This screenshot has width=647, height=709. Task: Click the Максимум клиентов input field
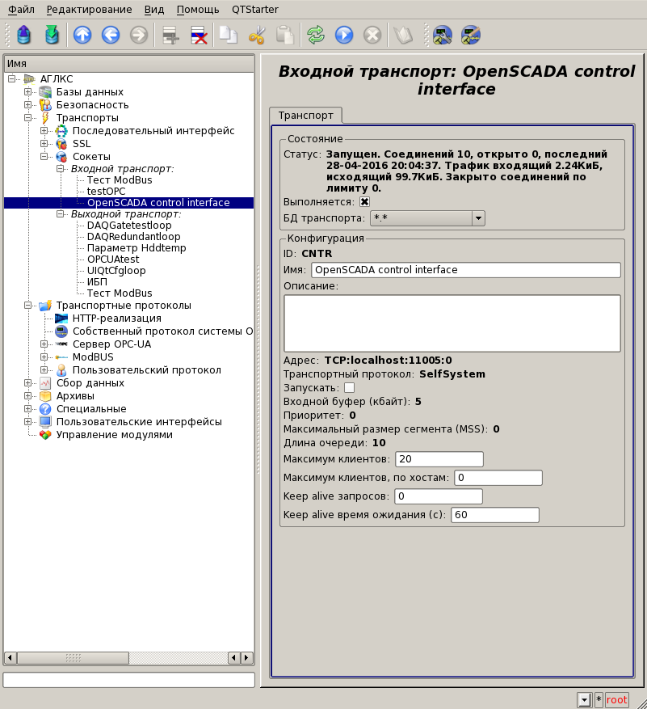coord(438,459)
